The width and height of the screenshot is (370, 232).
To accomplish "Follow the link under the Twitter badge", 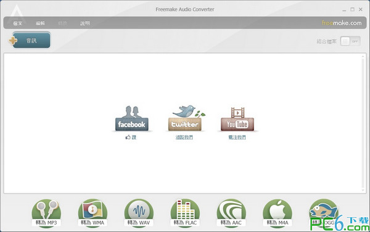I will coord(184,137).
